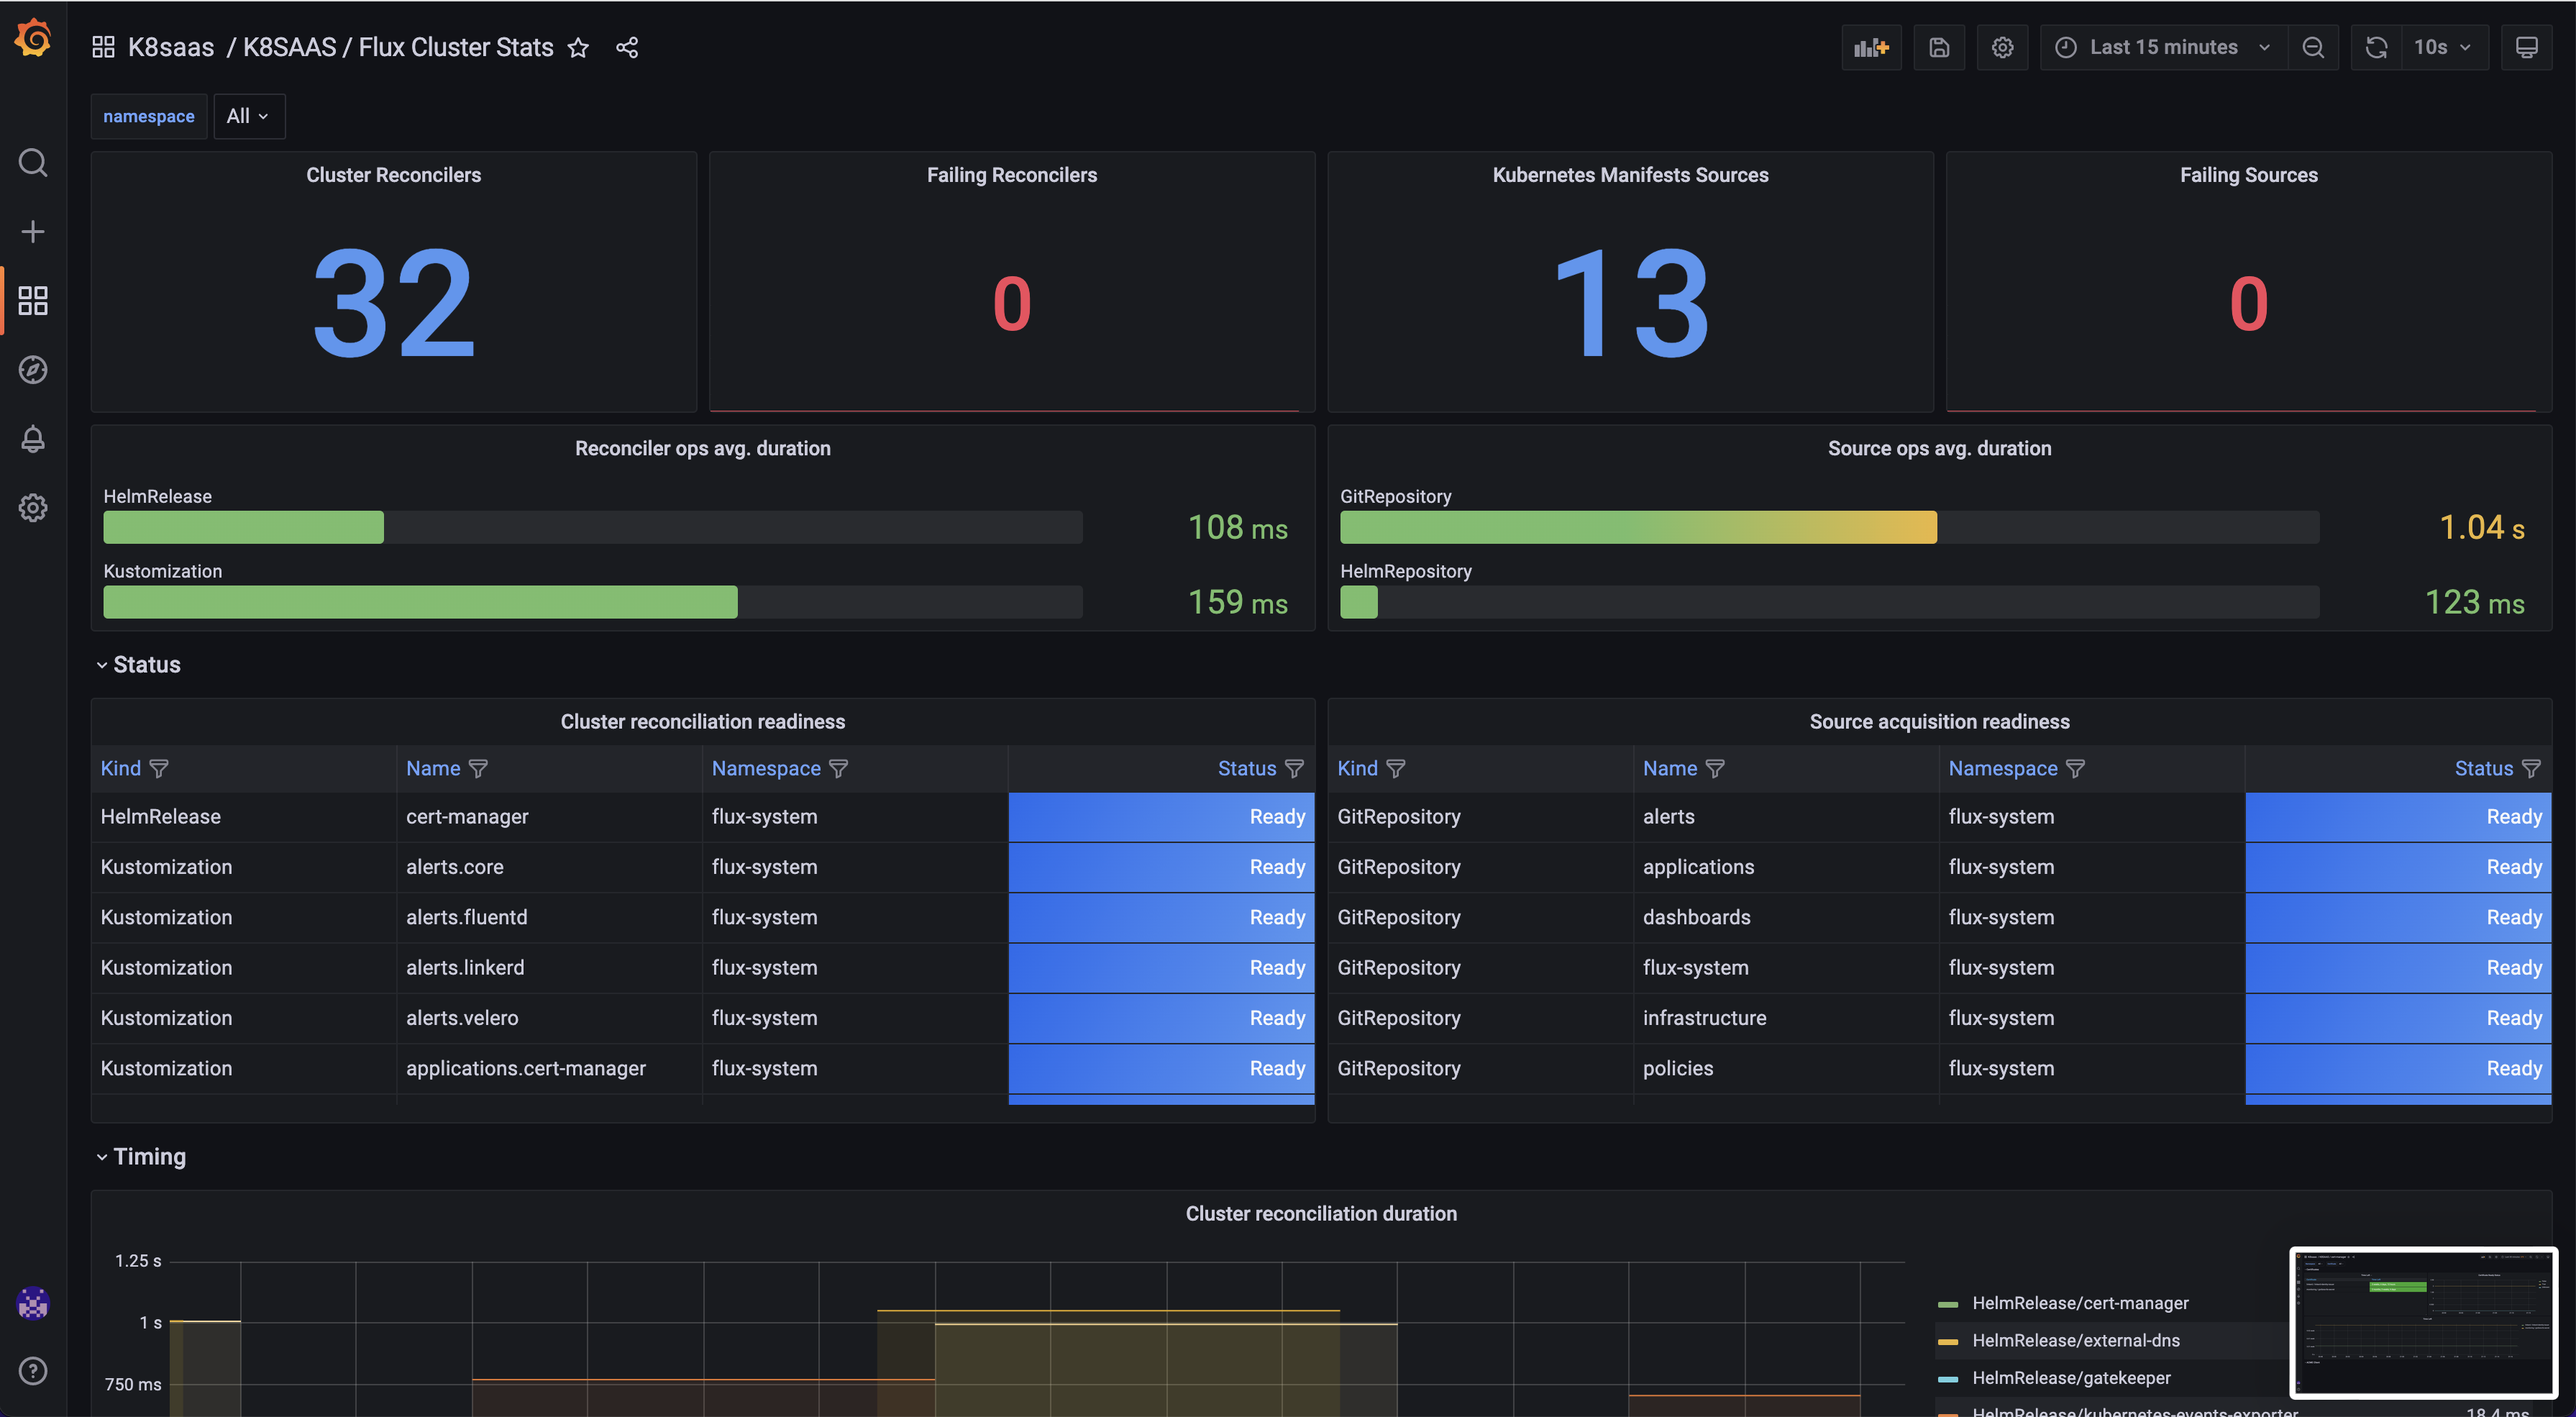Image resolution: width=2576 pixels, height=1417 pixels.
Task: Click the dashboard grid icon beside K8saas
Action: pyautogui.click(x=103, y=47)
